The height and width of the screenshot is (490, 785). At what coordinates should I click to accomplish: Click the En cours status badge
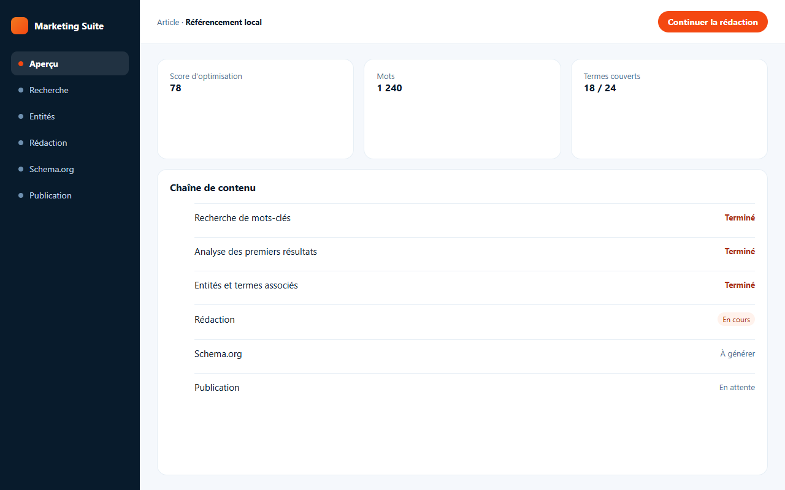point(736,320)
